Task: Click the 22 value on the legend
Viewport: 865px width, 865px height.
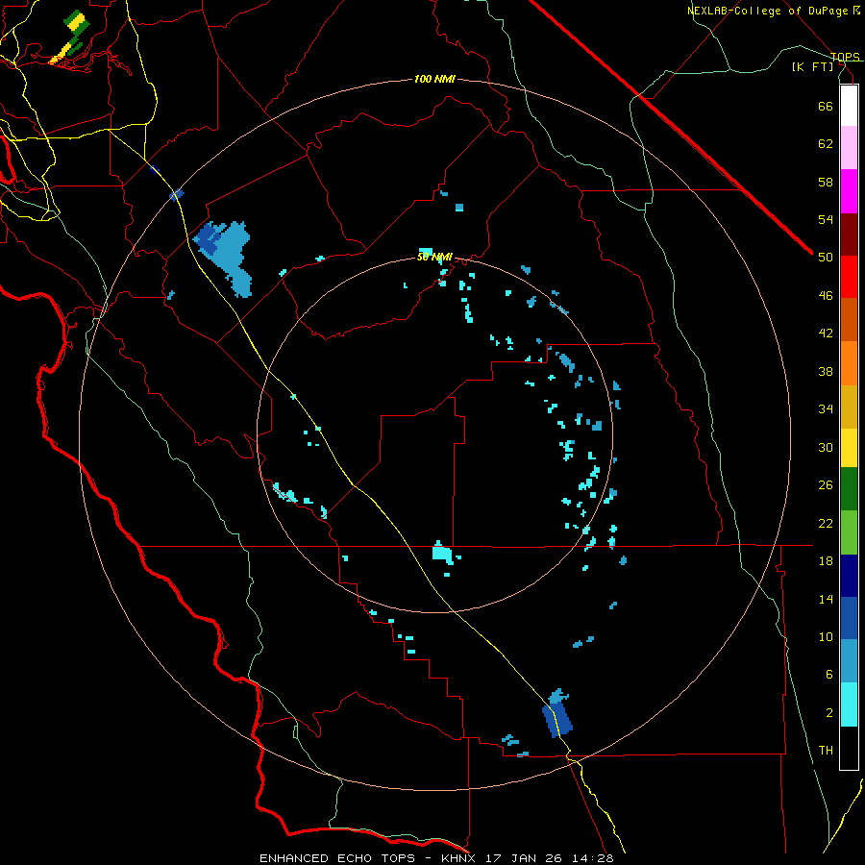Action: pyautogui.click(x=826, y=523)
